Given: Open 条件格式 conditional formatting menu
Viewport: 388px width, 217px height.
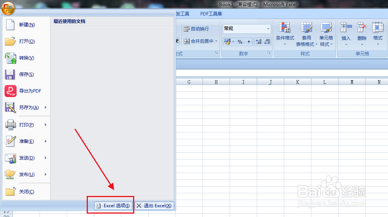Looking at the screenshot, I should pyautogui.click(x=285, y=34).
